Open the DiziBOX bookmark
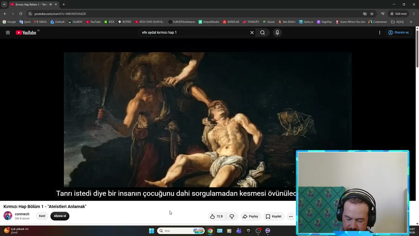Image resolution: width=419 pixels, height=236 pixels. click(75, 22)
